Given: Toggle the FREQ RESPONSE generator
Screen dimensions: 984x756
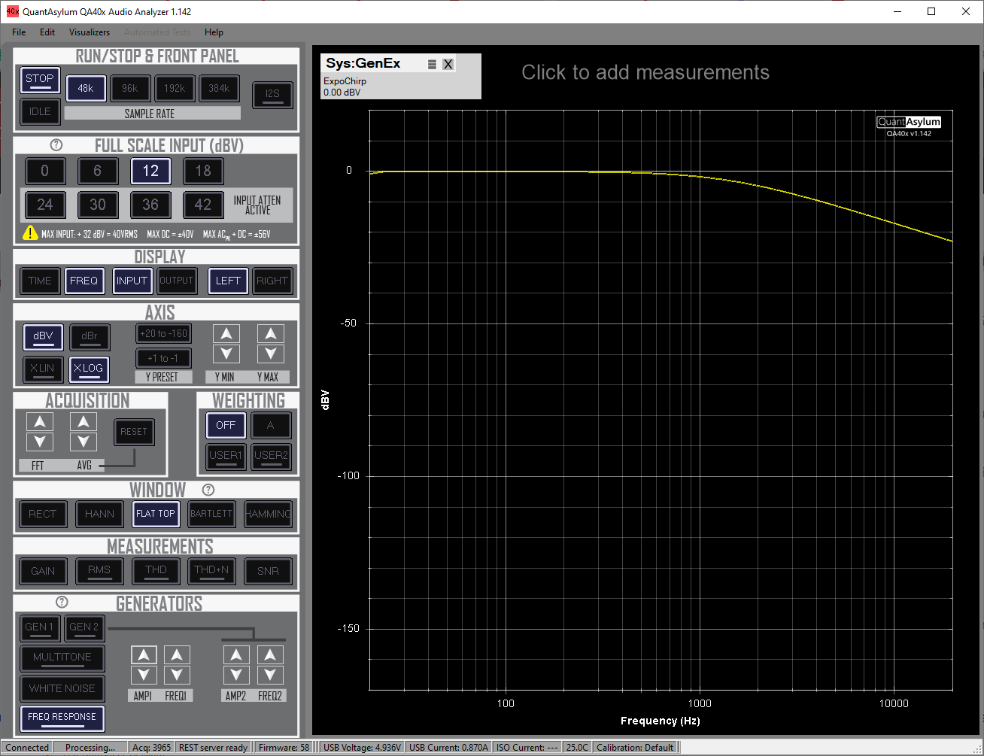Looking at the screenshot, I should (62, 718).
